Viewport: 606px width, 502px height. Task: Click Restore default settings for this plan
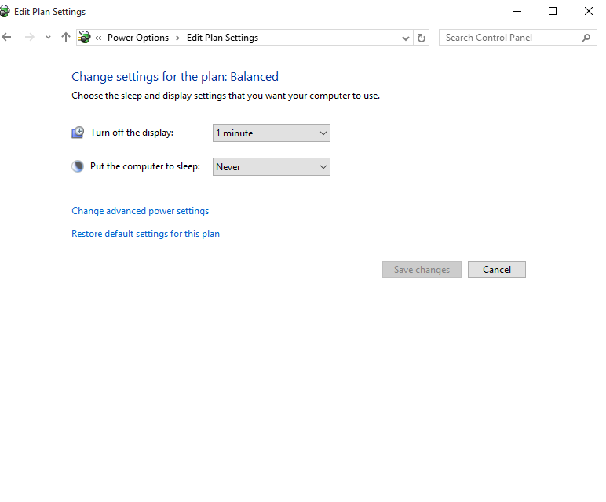click(145, 234)
